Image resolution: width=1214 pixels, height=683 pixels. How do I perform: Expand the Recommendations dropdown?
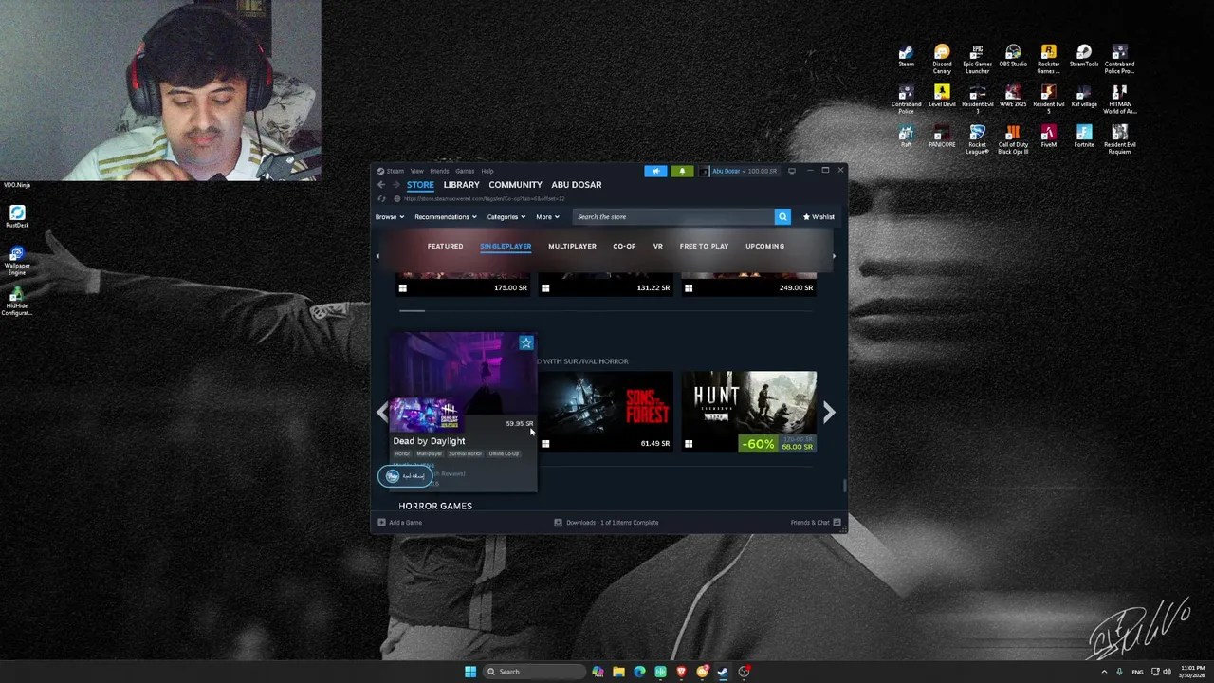pyautogui.click(x=445, y=217)
